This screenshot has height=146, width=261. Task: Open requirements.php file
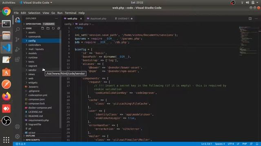click(38, 120)
